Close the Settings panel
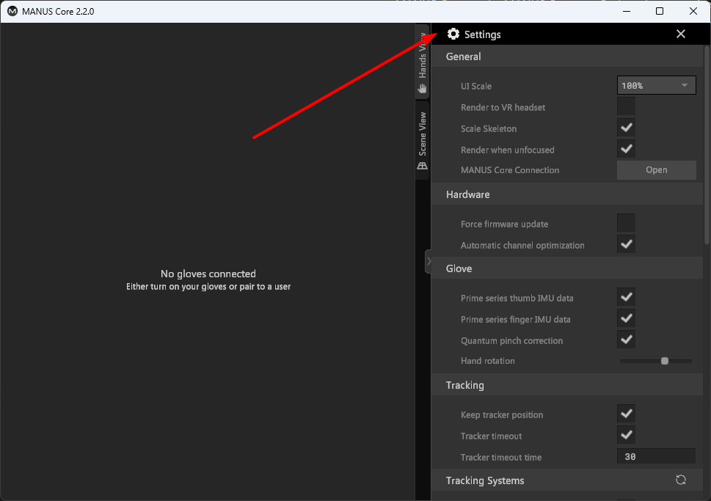The height and width of the screenshot is (501, 711). [x=681, y=34]
